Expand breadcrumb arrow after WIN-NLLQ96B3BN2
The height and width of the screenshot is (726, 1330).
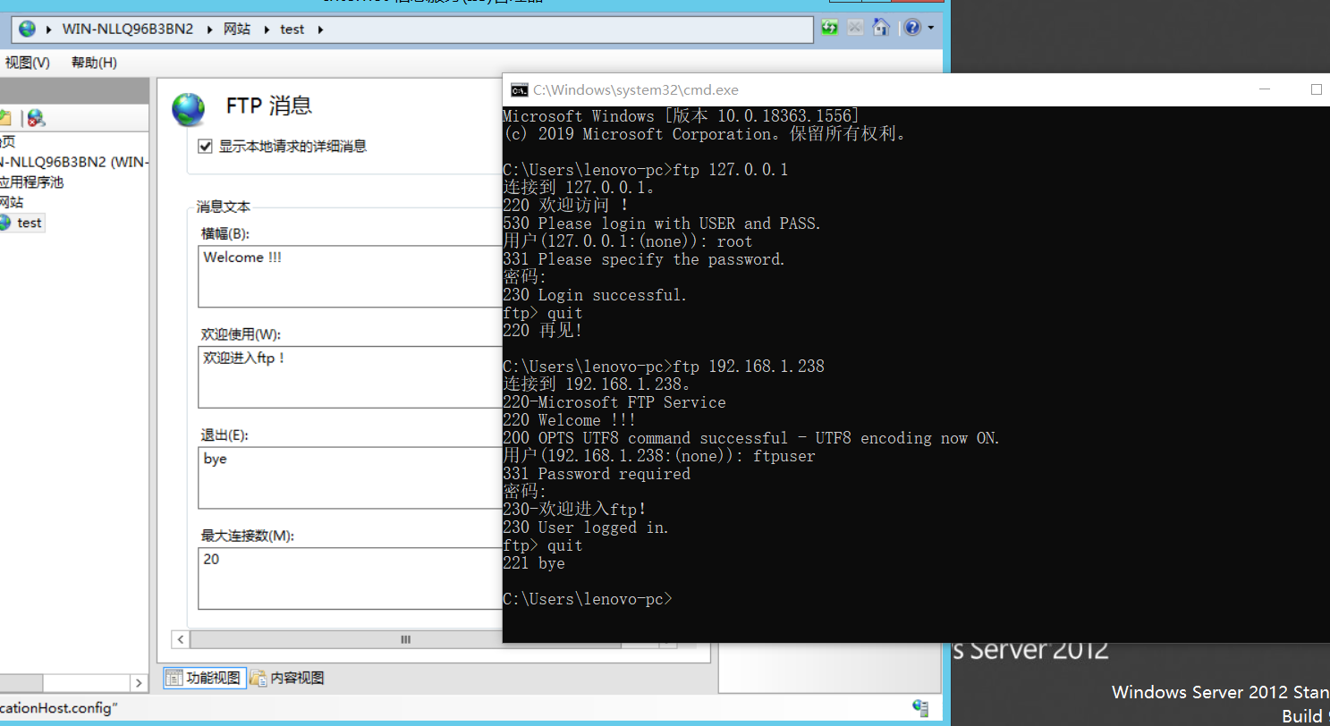tap(210, 29)
